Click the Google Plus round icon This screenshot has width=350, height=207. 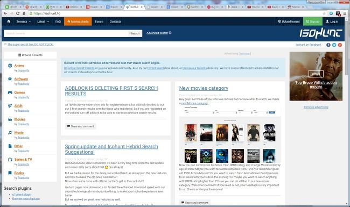[x=340, y=45]
